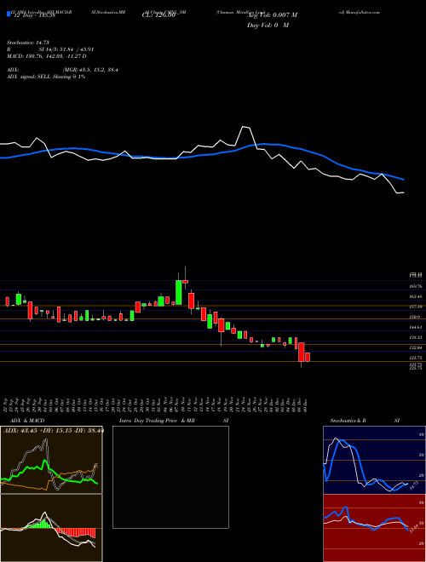Click the blue SMA legend square
This screenshot has height=562, width=426.
pos(9,14)
